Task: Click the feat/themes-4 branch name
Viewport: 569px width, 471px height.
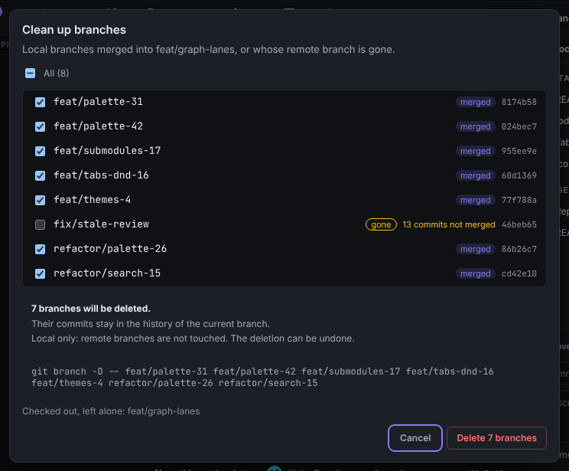Action: pos(93,200)
